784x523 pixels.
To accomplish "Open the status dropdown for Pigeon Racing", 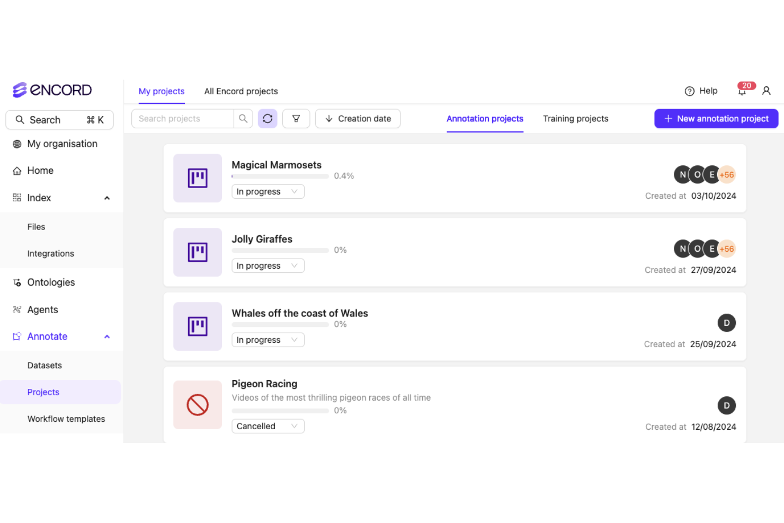I will pyautogui.click(x=268, y=426).
